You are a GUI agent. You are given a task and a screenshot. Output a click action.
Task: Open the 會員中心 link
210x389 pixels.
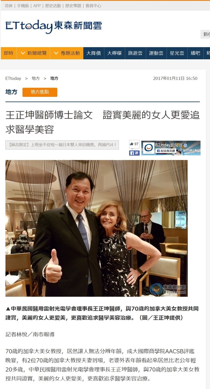(x=93, y=6)
